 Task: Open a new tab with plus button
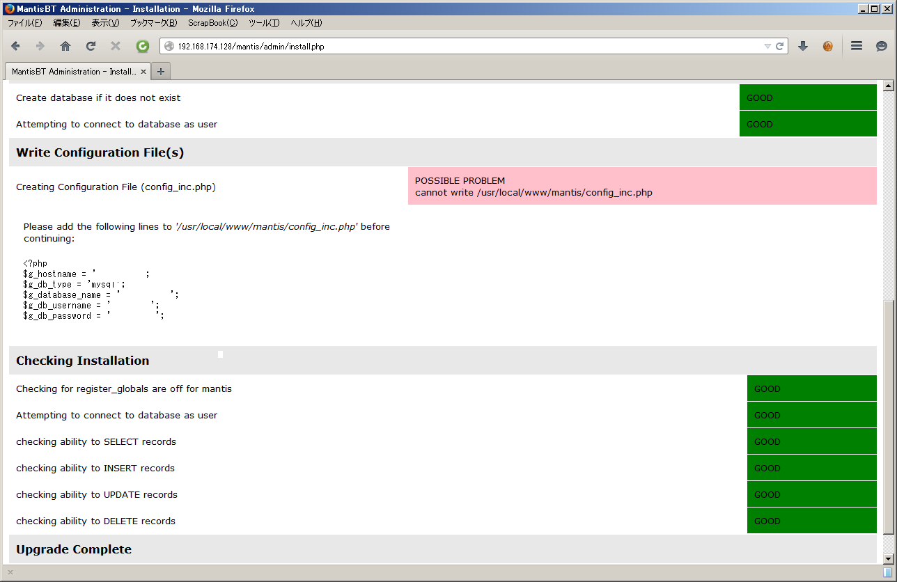pyautogui.click(x=161, y=71)
